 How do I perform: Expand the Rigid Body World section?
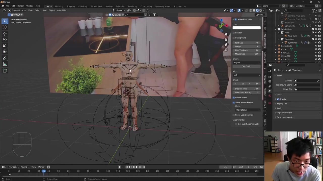tap(284, 113)
